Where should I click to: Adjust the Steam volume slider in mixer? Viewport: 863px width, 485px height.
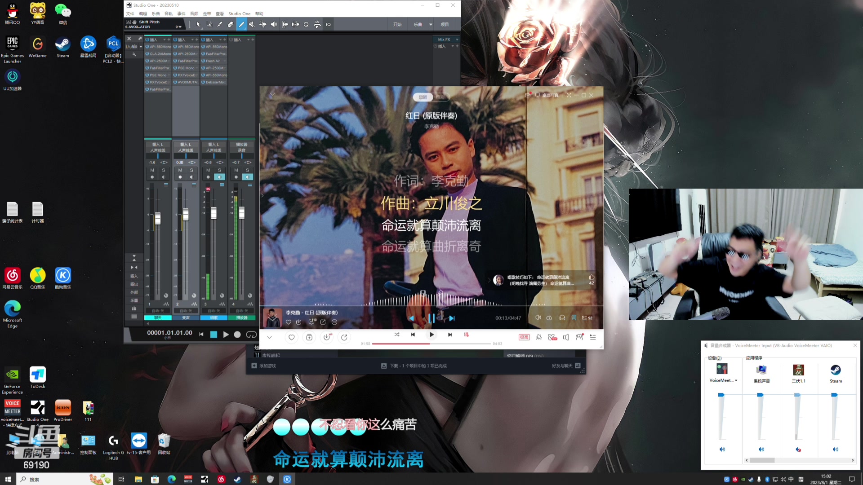coord(834,395)
